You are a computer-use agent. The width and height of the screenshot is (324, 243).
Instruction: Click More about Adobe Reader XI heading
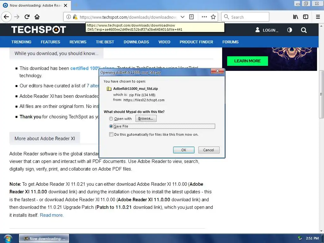[45, 139]
